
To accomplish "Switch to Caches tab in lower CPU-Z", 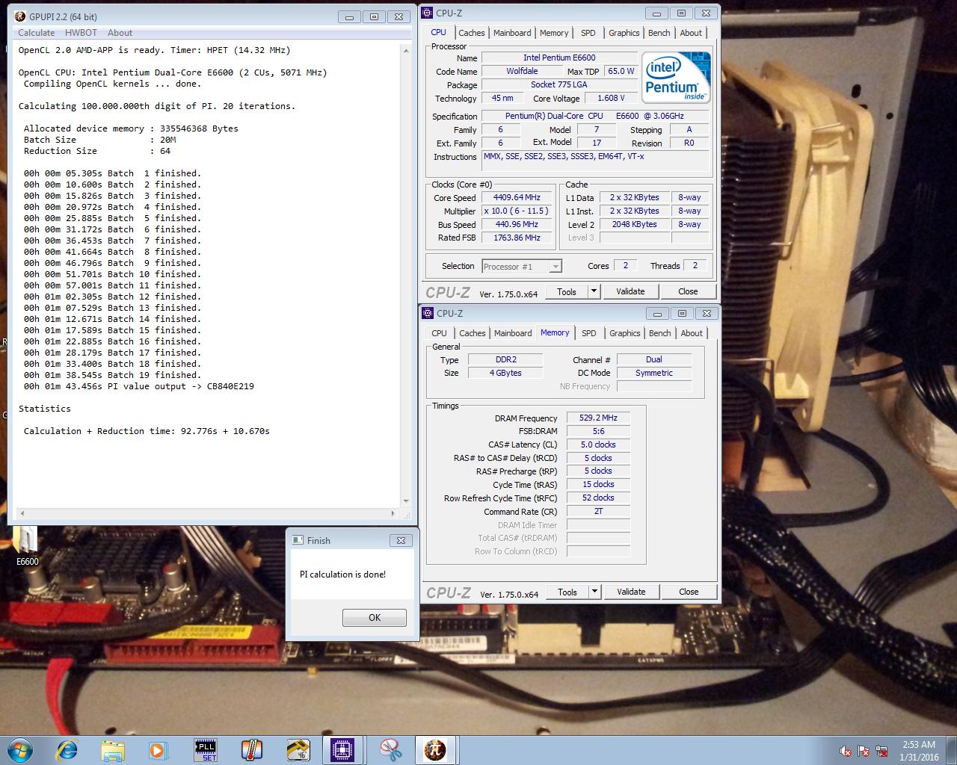I will (473, 333).
